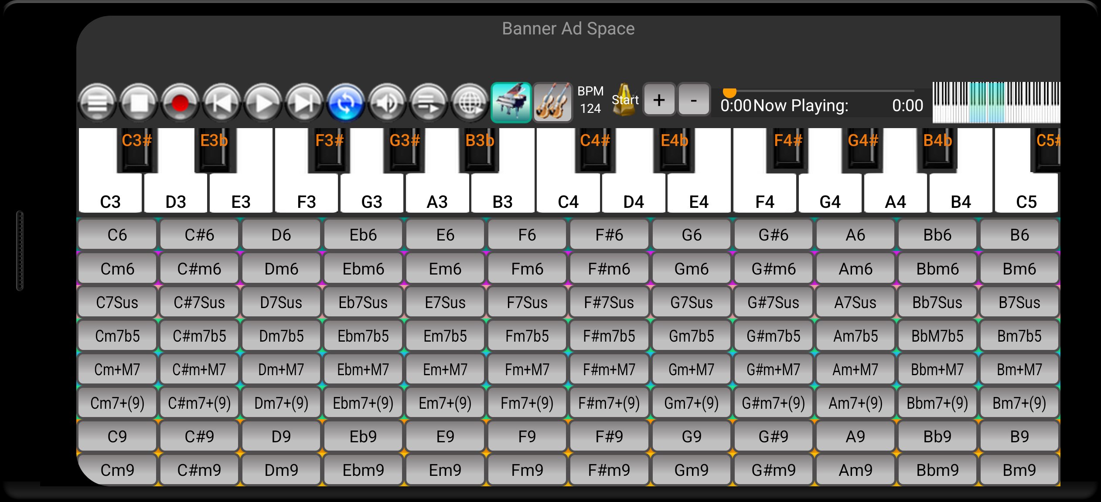
Task: Click the orange playback progress slider handle
Action: click(x=729, y=92)
